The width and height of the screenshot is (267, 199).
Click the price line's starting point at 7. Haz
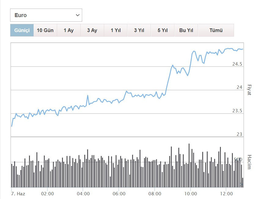(x=12, y=126)
